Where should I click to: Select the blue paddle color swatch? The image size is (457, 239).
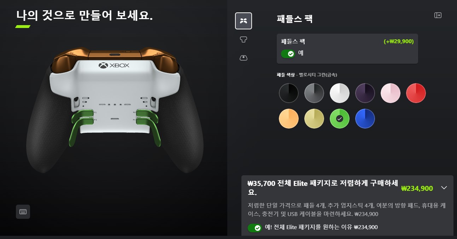[x=365, y=119]
